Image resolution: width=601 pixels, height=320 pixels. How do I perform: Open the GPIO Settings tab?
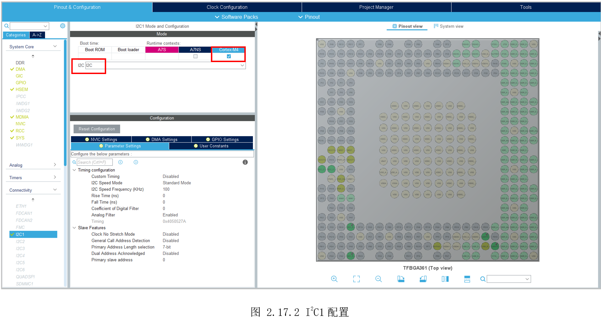(x=222, y=140)
